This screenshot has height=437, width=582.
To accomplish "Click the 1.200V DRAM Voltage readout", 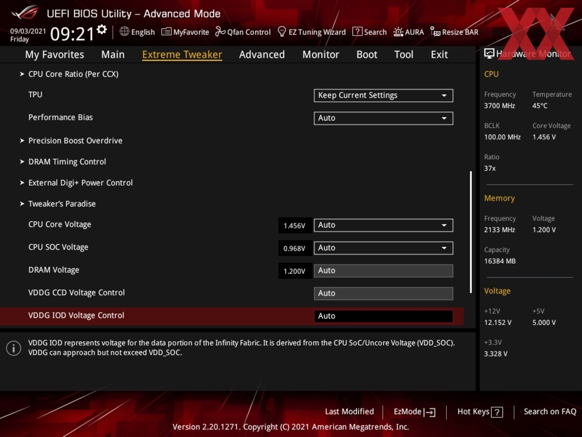I will [294, 271].
